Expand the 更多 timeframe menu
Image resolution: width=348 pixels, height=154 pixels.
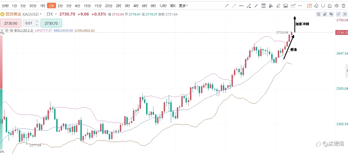[183, 6]
